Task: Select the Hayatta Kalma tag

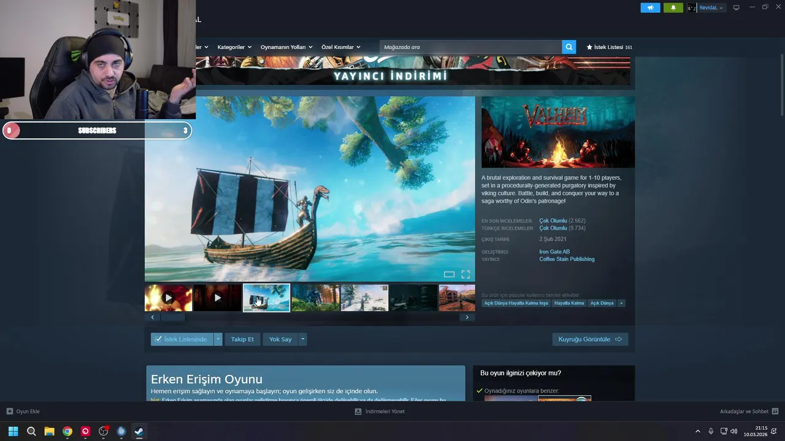Action: (x=569, y=303)
